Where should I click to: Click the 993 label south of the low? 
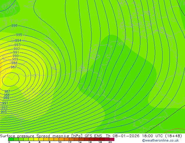click(x=4, y=107)
